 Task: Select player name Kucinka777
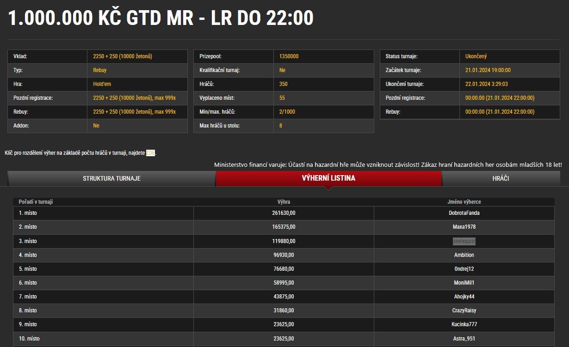(x=464, y=324)
